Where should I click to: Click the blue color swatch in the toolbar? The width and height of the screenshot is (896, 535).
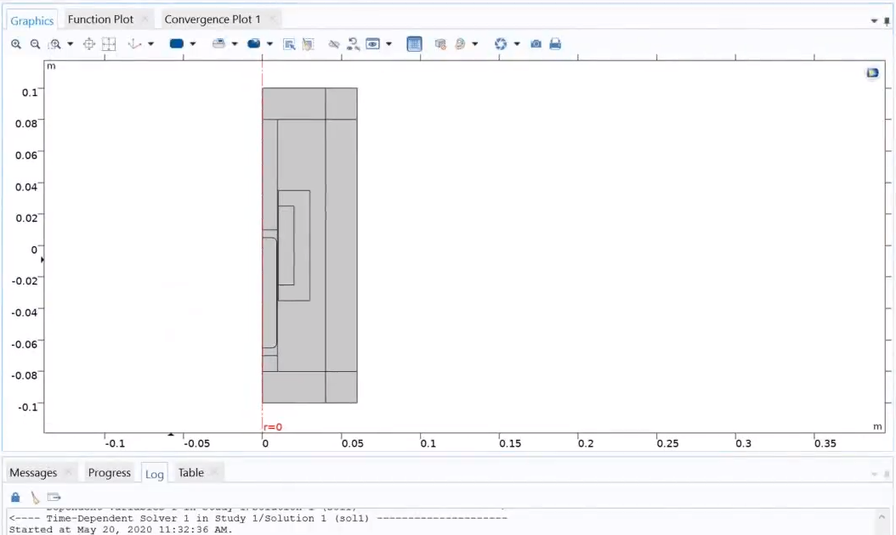[175, 43]
